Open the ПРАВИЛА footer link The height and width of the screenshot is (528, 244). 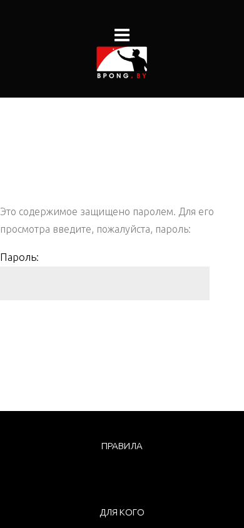click(122, 446)
